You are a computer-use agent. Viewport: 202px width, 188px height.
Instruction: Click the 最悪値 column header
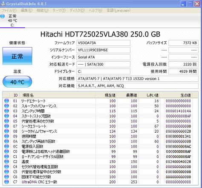(128, 95)
